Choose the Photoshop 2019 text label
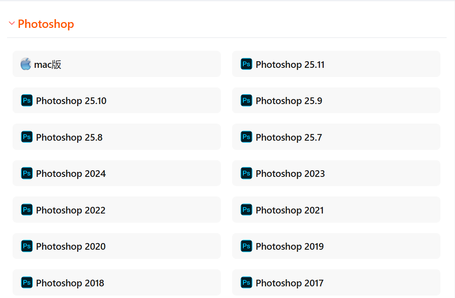 tap(290, 246)
